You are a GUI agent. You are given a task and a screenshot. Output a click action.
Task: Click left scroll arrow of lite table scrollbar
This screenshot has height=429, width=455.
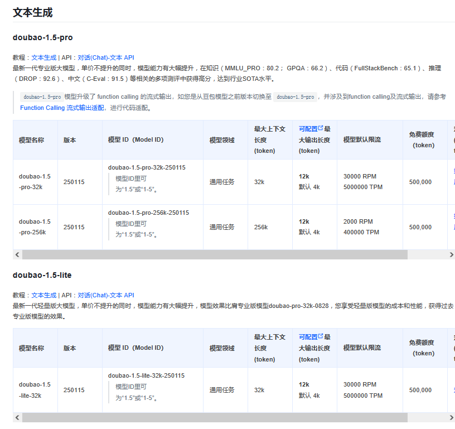pyautogui.click(x=17, y=418)
